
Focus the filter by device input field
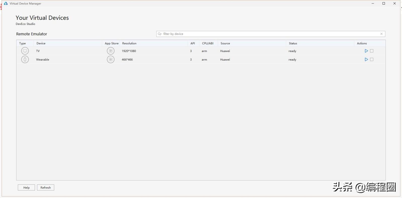271,34
